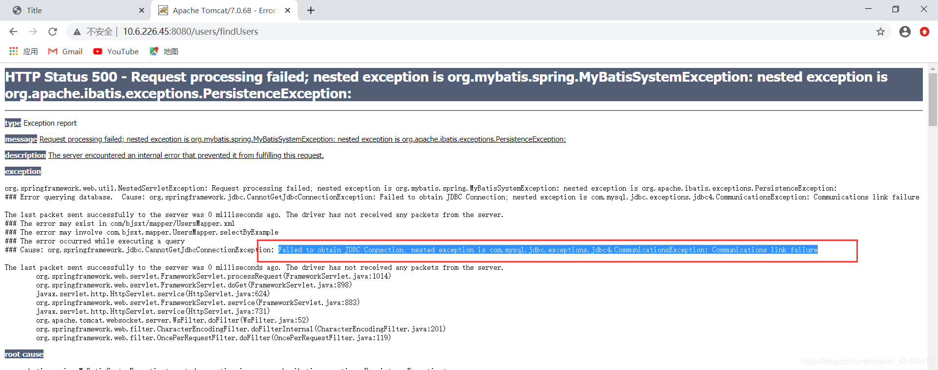938x370 pixels.
Task: Click the WsFilter.doFilter stack line
Action: [x=172, y=320]
